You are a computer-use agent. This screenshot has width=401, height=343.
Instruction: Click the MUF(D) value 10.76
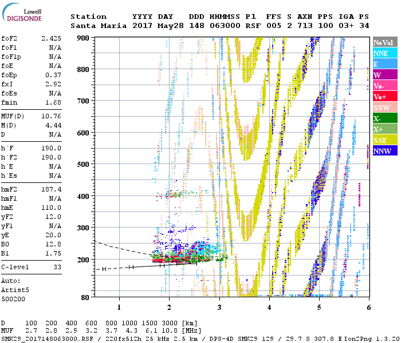tap(51, 117)
